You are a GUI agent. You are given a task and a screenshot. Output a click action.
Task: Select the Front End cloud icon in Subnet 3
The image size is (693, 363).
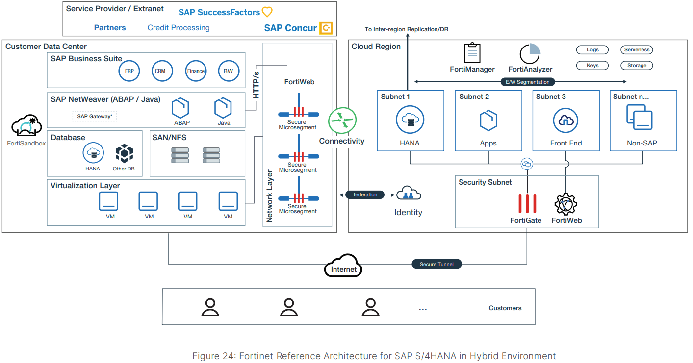tap(565, 119)
